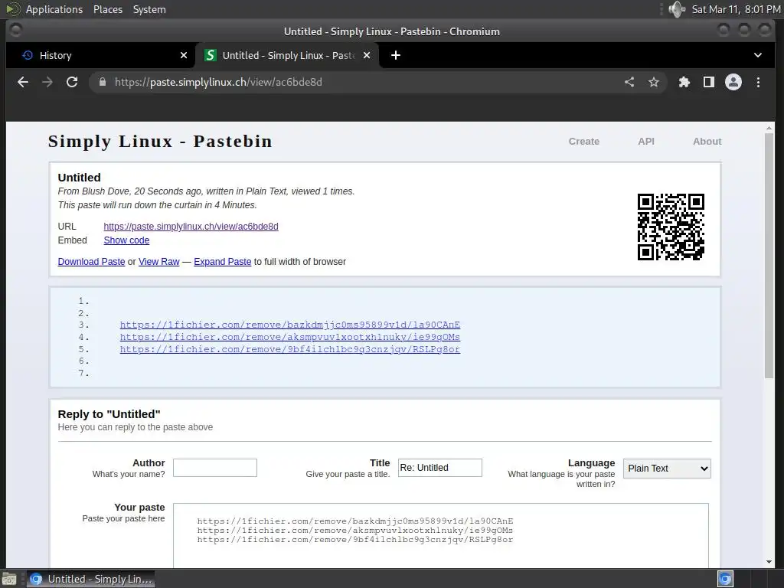
Task: Open the About nav link
Action: point(707,142)
